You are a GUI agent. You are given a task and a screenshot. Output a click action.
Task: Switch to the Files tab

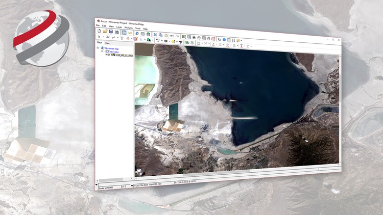[107, 43]
